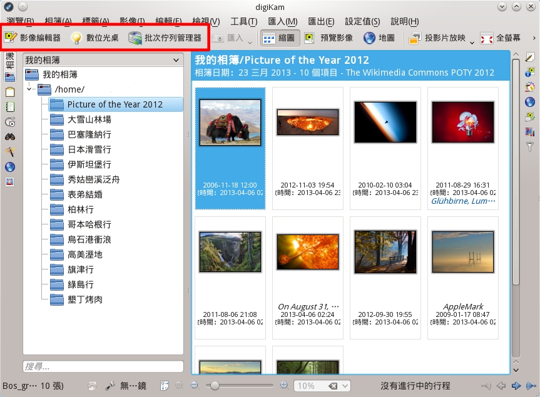
Task: Toggle the 縮圖 thumbnail view mode
Action: [280, 38]
